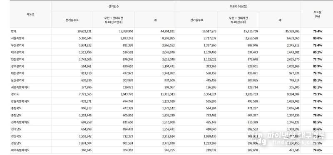Click Gwangju turnout 83.9%

(318, 66)
